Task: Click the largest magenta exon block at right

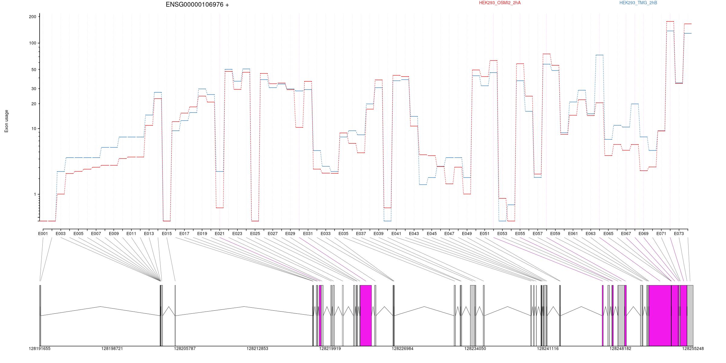Action: pos(660,316)
